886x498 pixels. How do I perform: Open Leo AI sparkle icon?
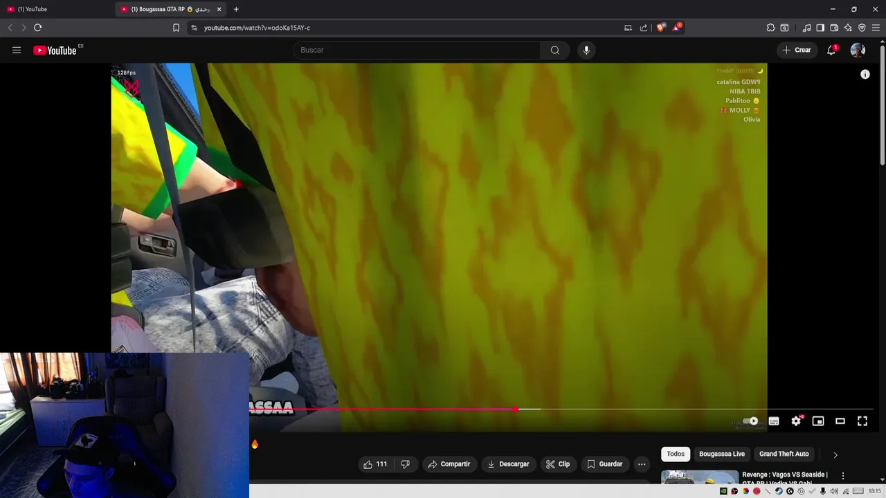pyautogui.click(x=848, y=28)
